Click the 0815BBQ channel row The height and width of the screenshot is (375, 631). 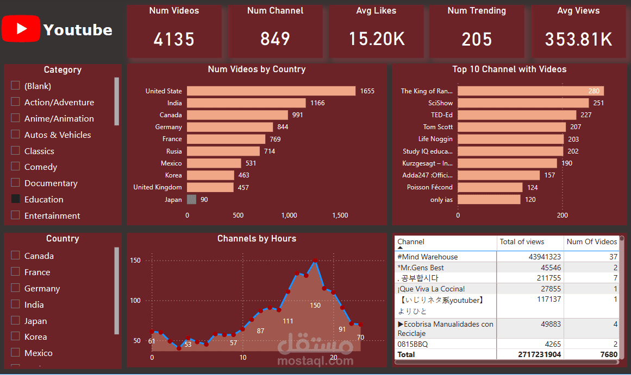507,344
